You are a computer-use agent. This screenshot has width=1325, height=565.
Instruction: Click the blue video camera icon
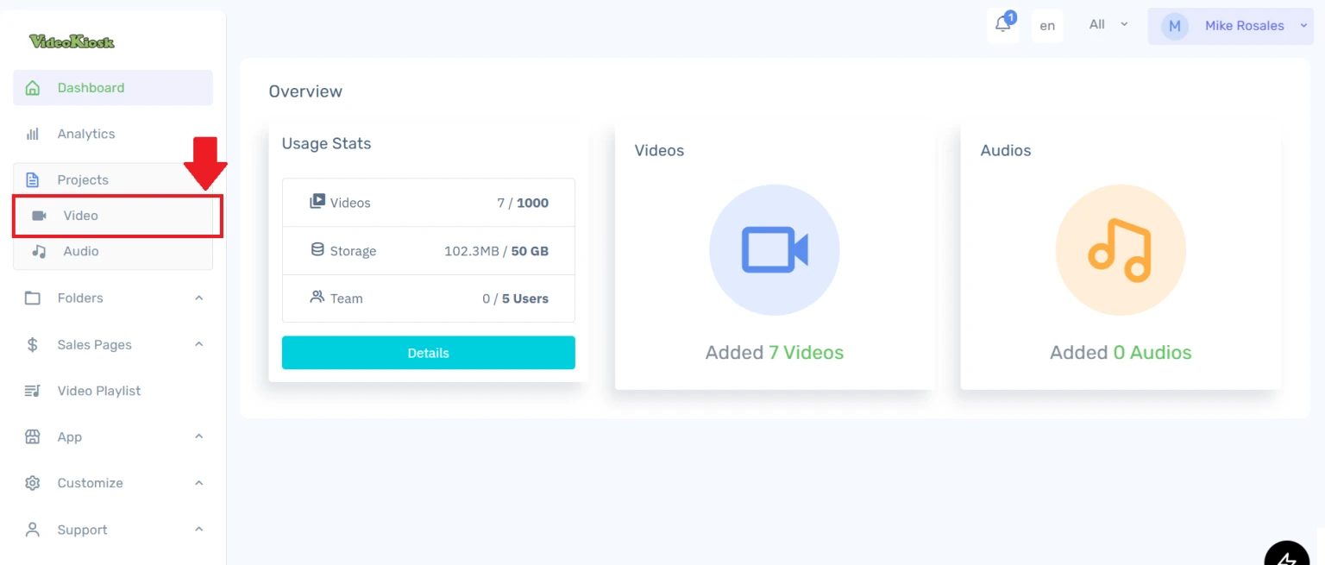774,250
